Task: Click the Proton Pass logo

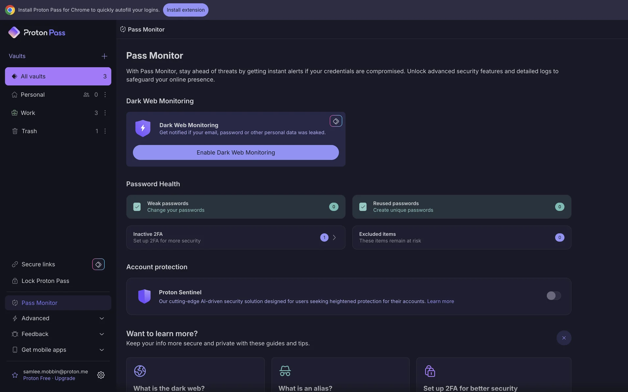Action: coord(37,33)
